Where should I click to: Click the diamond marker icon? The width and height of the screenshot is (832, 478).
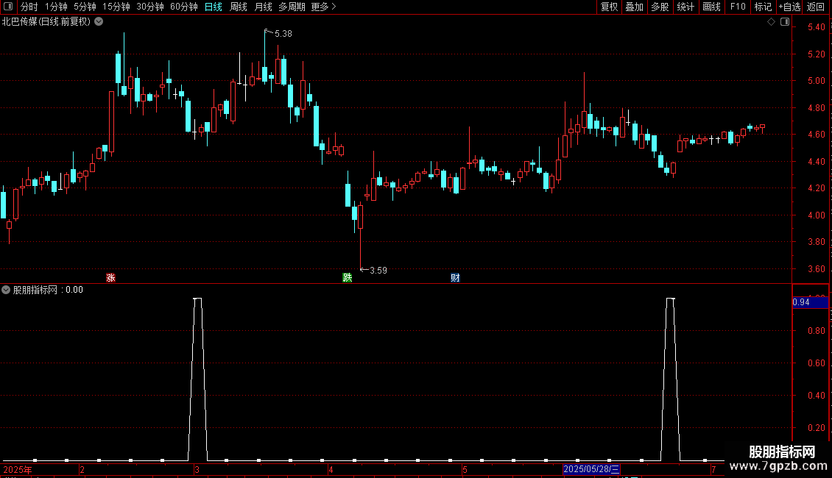pyautogui.click(x=771, y=22)
